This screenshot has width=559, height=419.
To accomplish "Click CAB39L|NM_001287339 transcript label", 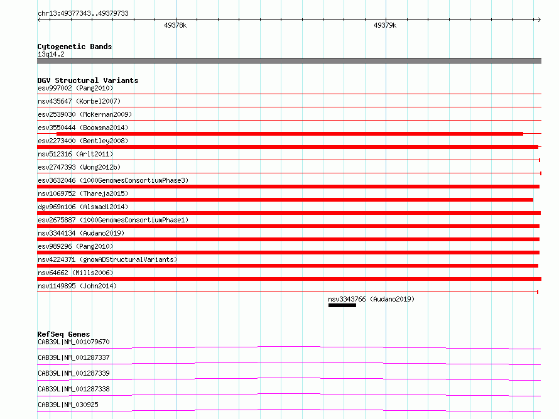I will (73, 373).
